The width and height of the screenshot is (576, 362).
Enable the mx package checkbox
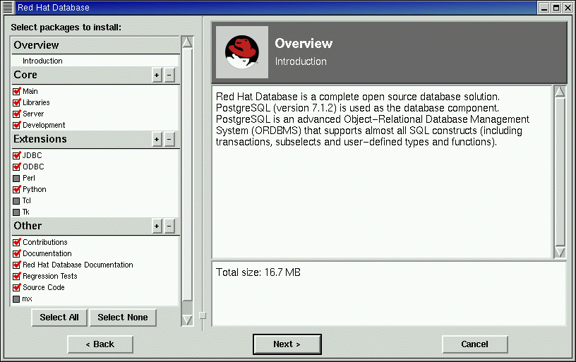click(x=16, y=299)
